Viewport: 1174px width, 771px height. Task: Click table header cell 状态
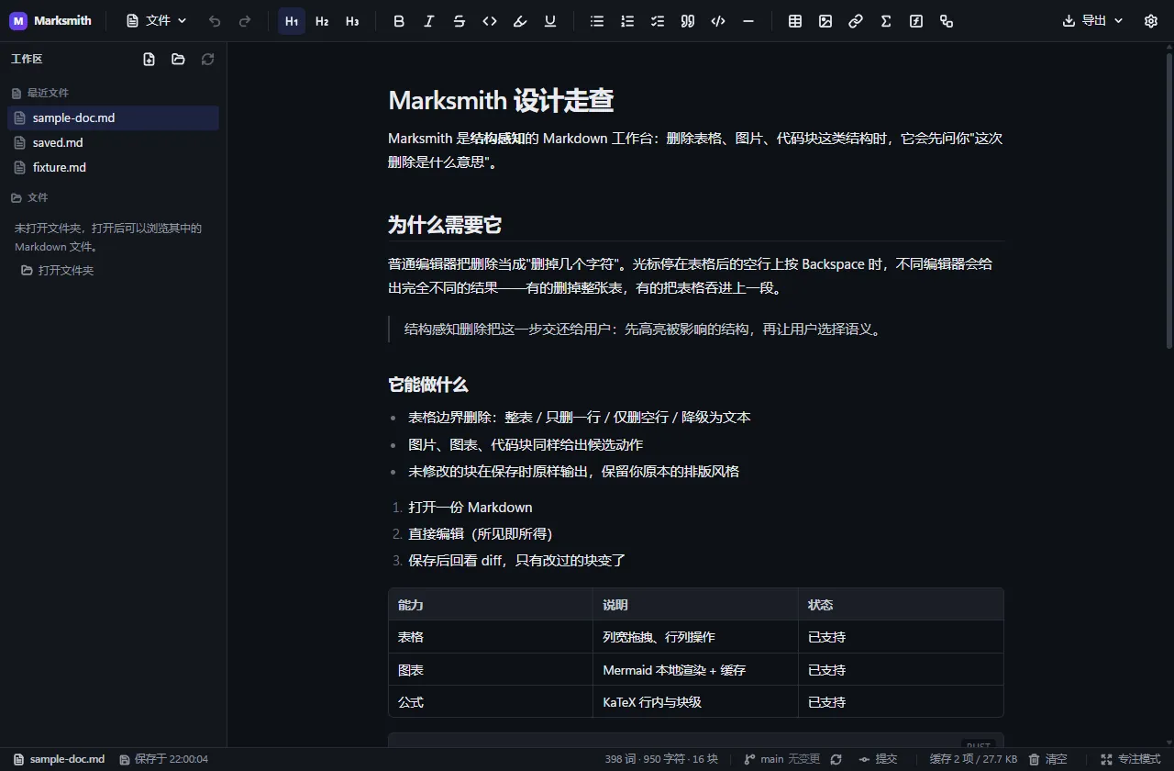[901, 605]
